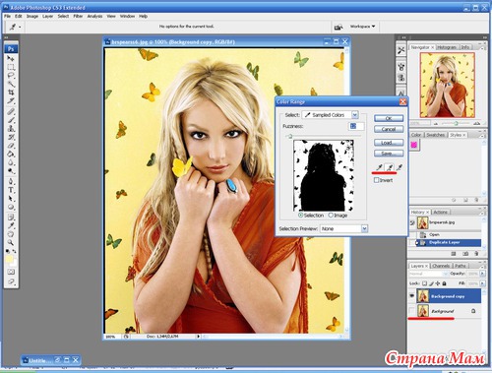Screen dimensions: 492x373
Task: Open the Select Sampled Colors dropdown
Action: coord(330,115)
